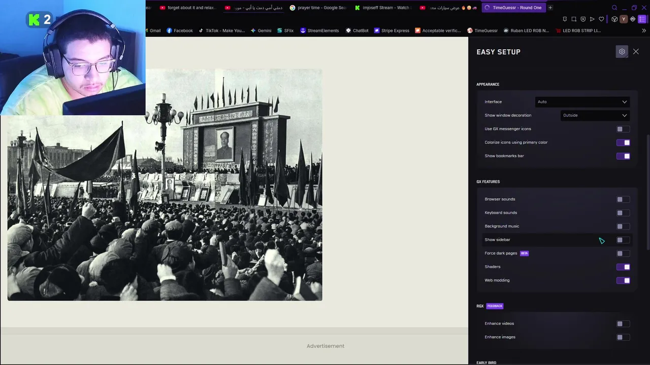Enable Enhance videos toggle
650x365 pixels.
623,323
